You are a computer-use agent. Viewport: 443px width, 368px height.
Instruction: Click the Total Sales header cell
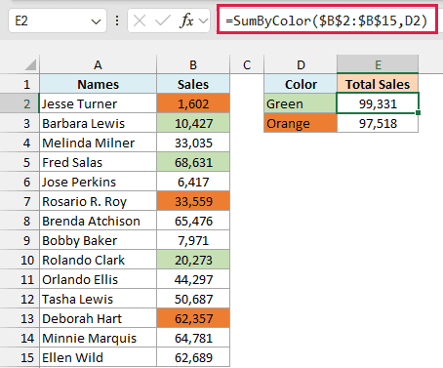pos(378,84)
